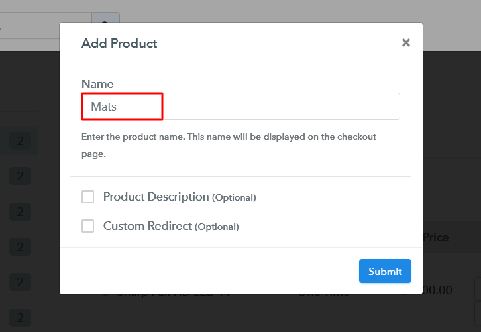Click the 'Custom Redirect (Optional)' label text

pyautogui.click(x=171, y=226)
